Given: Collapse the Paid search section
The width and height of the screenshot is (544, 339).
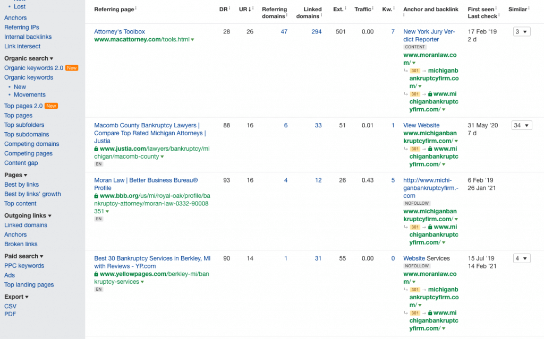Looking at the screenshot, I should 23,256.
